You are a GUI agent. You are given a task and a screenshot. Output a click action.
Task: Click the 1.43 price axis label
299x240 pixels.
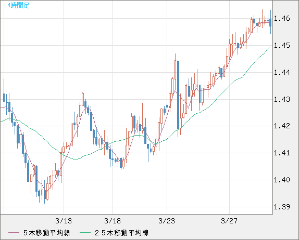282,99
